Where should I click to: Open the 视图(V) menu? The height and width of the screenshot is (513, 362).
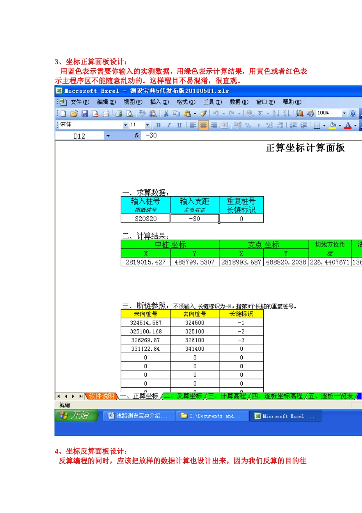point(133,102)
